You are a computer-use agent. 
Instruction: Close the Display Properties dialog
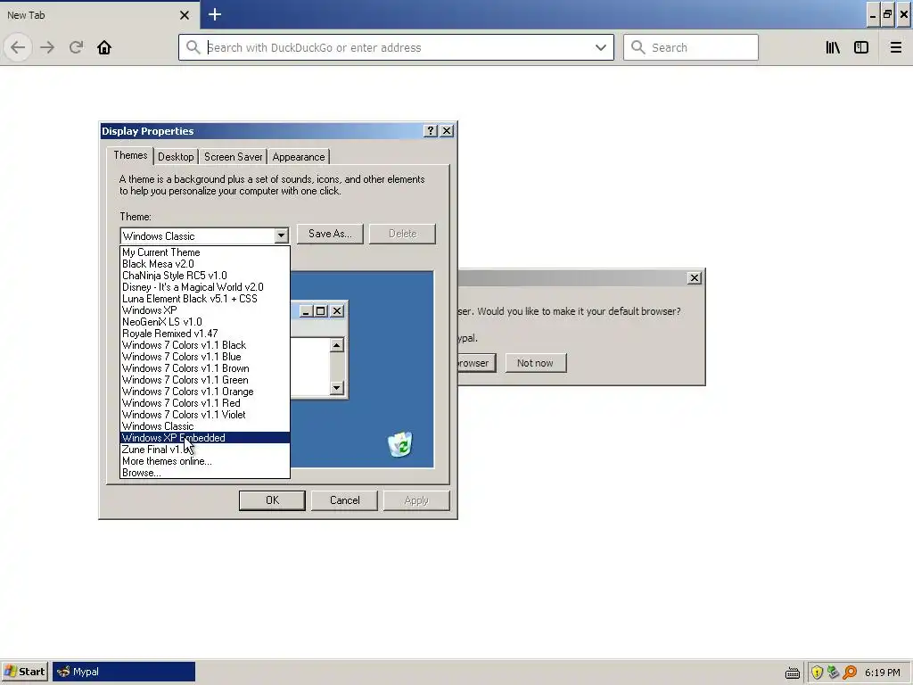tap(447, 130)
